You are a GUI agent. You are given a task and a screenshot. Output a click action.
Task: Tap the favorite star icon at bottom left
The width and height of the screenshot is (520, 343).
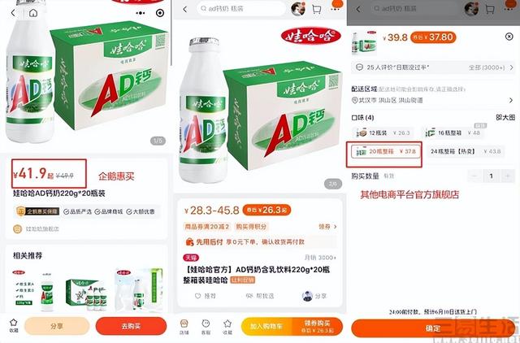(13, 325)
